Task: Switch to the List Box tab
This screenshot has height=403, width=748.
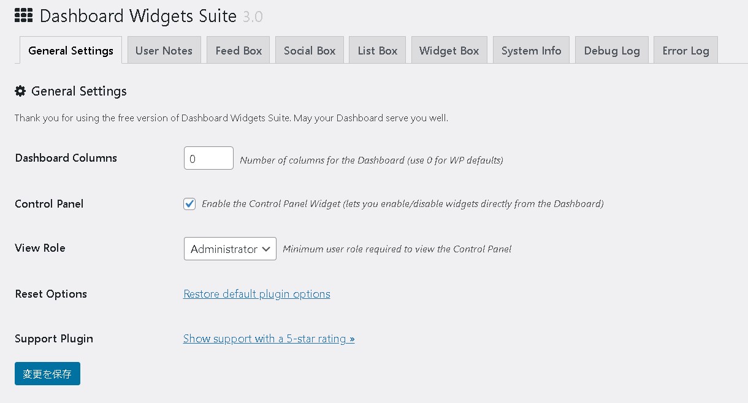Action: click(377, 50)
